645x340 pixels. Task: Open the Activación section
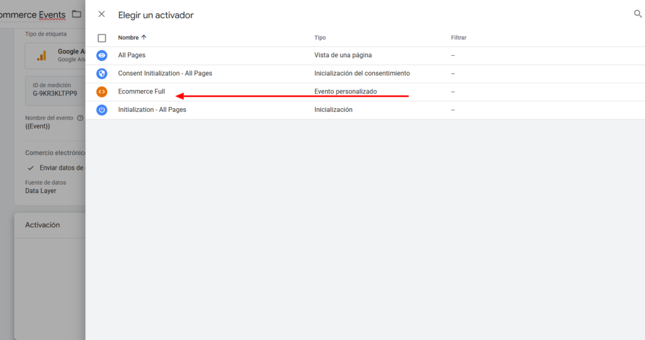coord(42,225)
